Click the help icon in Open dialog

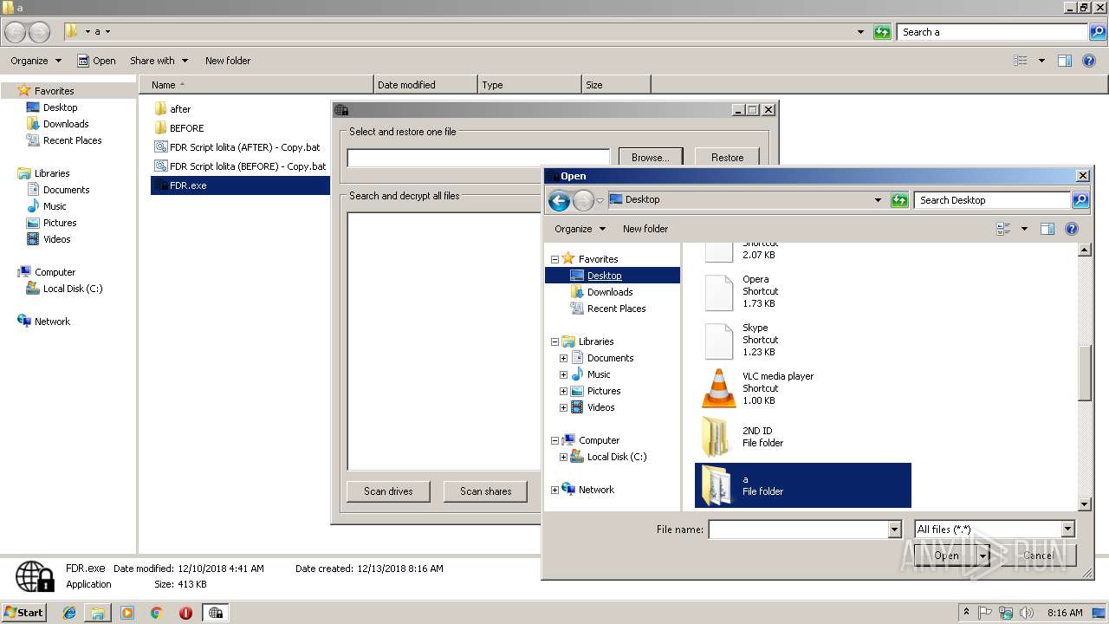1072,229
